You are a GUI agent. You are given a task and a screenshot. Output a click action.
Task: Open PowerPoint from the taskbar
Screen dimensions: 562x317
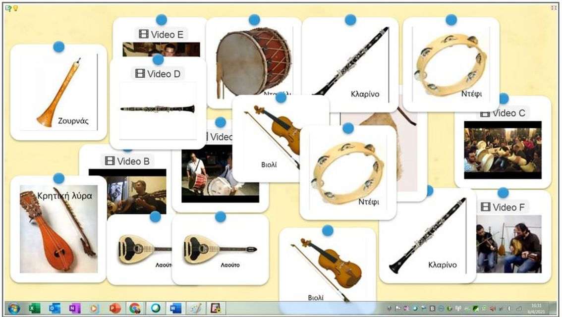(114, 308)
